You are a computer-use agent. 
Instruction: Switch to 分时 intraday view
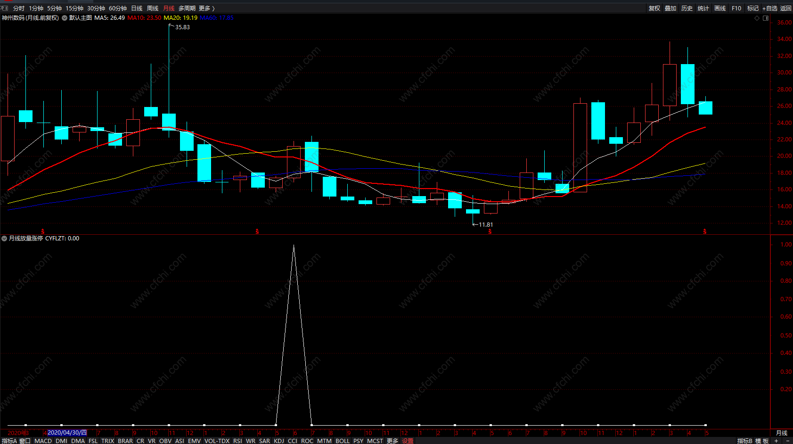(19, 8)
